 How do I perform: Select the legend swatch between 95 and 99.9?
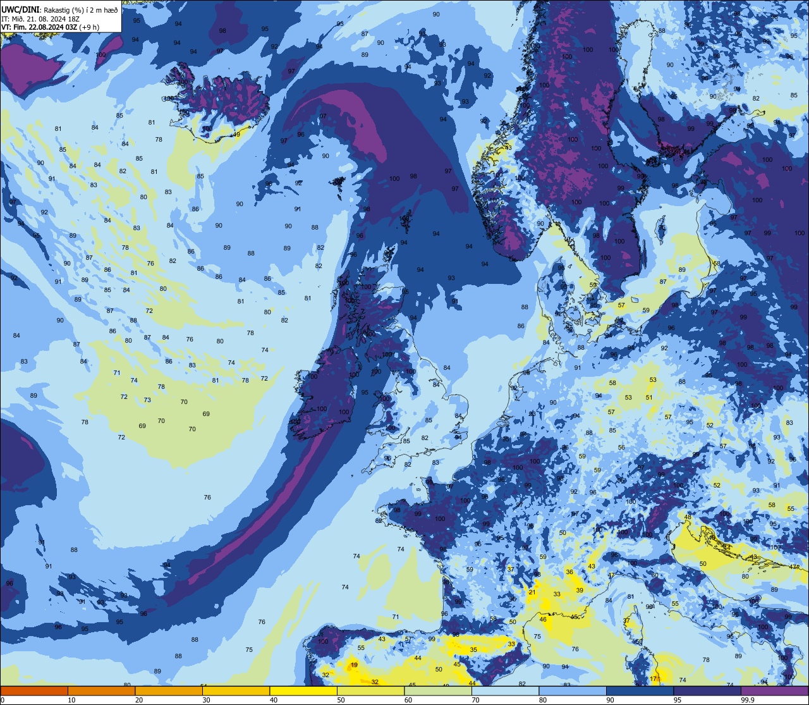point(707,690)
